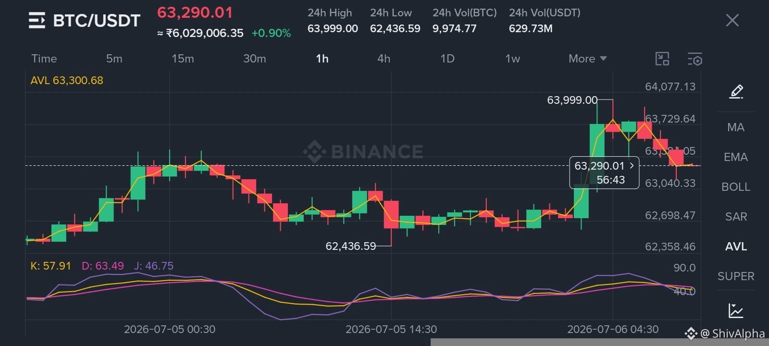
Task: Select the pencil drawing tool
Action: pyautogui.click(x=736, y=91)
